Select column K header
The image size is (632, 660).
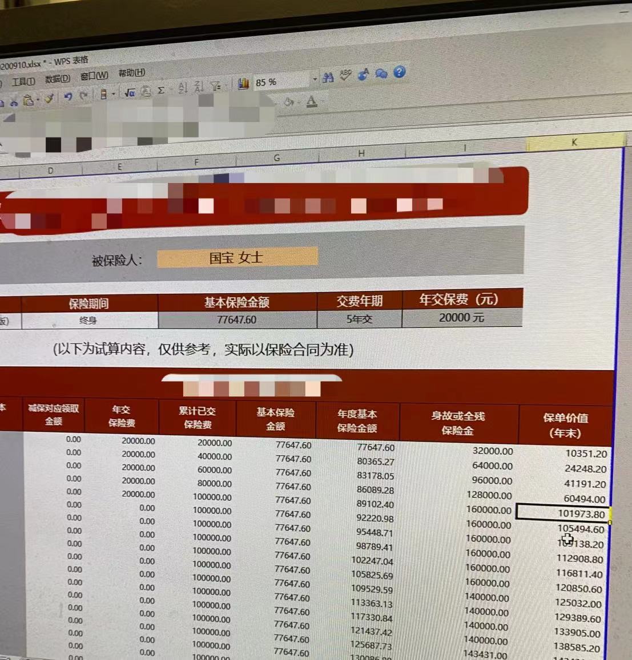coord(574,142)
